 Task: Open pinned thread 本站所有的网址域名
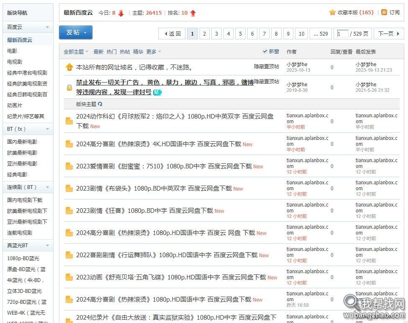pos(134,67)
